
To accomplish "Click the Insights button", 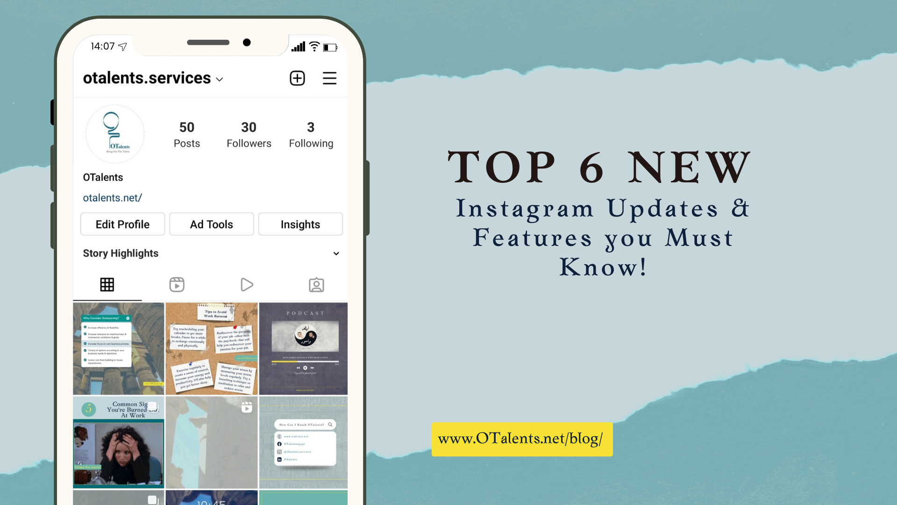I will click(300, 224).
